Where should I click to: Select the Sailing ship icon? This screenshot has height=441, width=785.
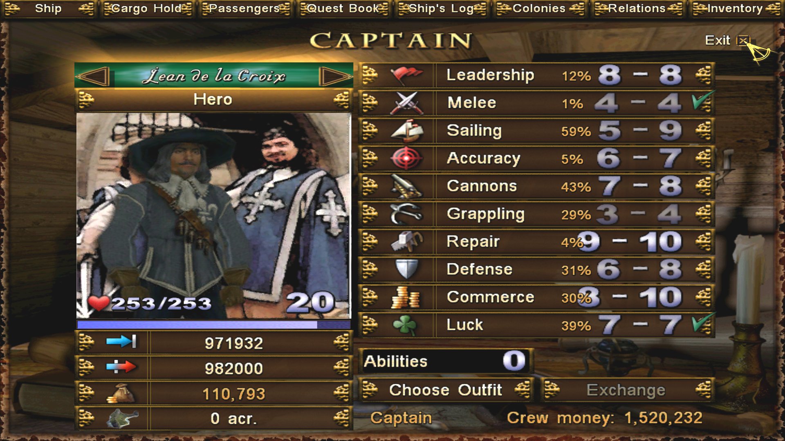406,131
